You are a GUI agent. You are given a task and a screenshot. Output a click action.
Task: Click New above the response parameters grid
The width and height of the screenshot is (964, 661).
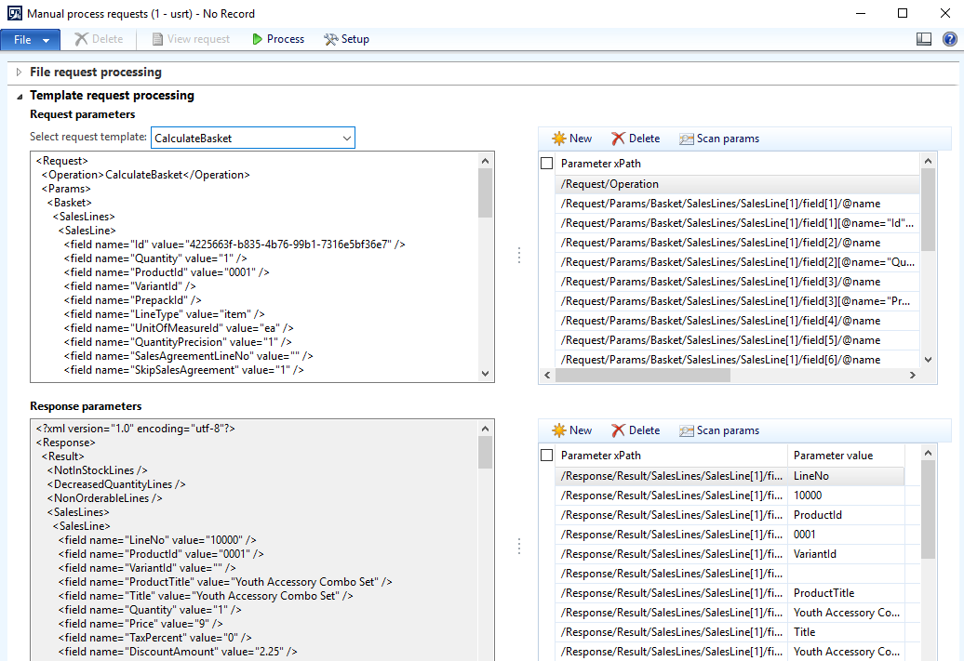[x=570, y=430]
